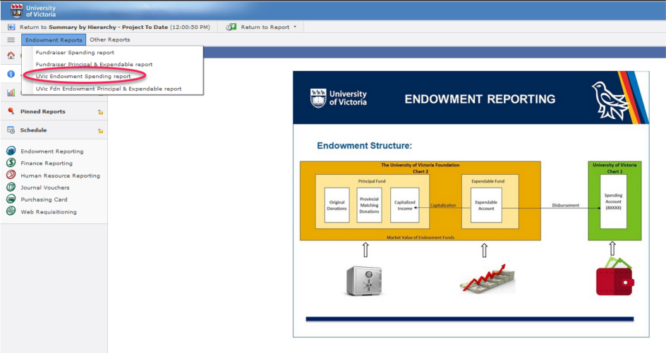
Task: Click the Web Requisitioning icon
Action: click(11, 211)
